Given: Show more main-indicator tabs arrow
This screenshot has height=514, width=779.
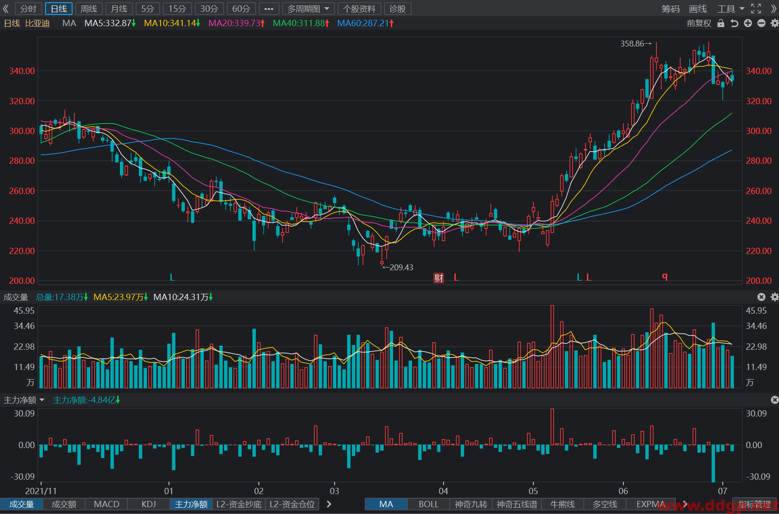Looking at the screenshot, I should pyautogui.click(x=685, y=504).
